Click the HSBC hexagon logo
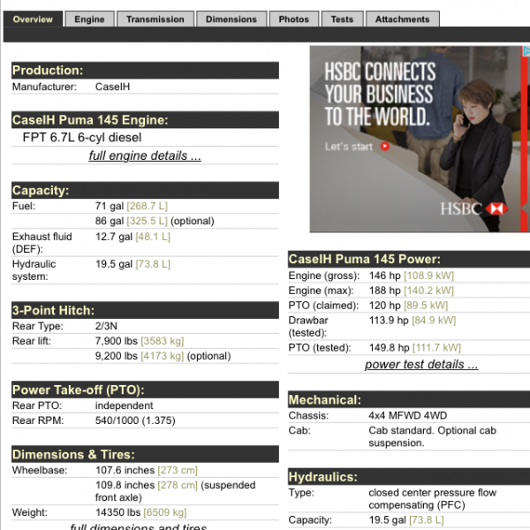530x530 pixels. (x=496, y=208)
